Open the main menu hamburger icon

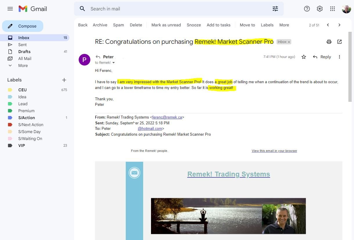point(10,9)
